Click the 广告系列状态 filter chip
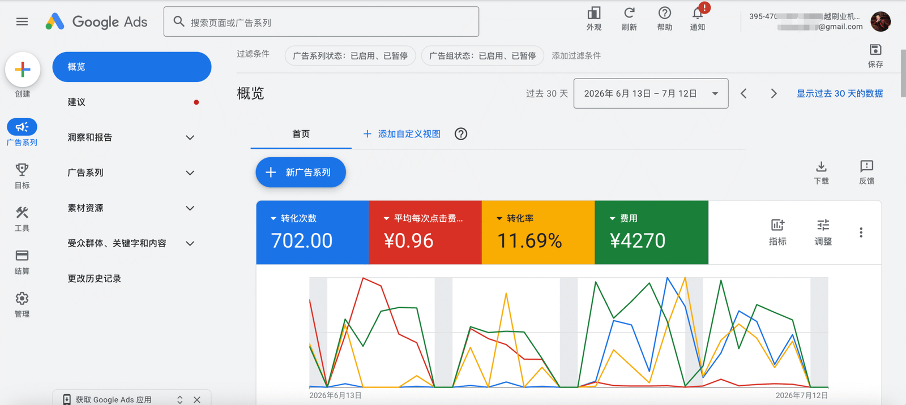Viewport: 906px width, 405px height. pos(351,55)
